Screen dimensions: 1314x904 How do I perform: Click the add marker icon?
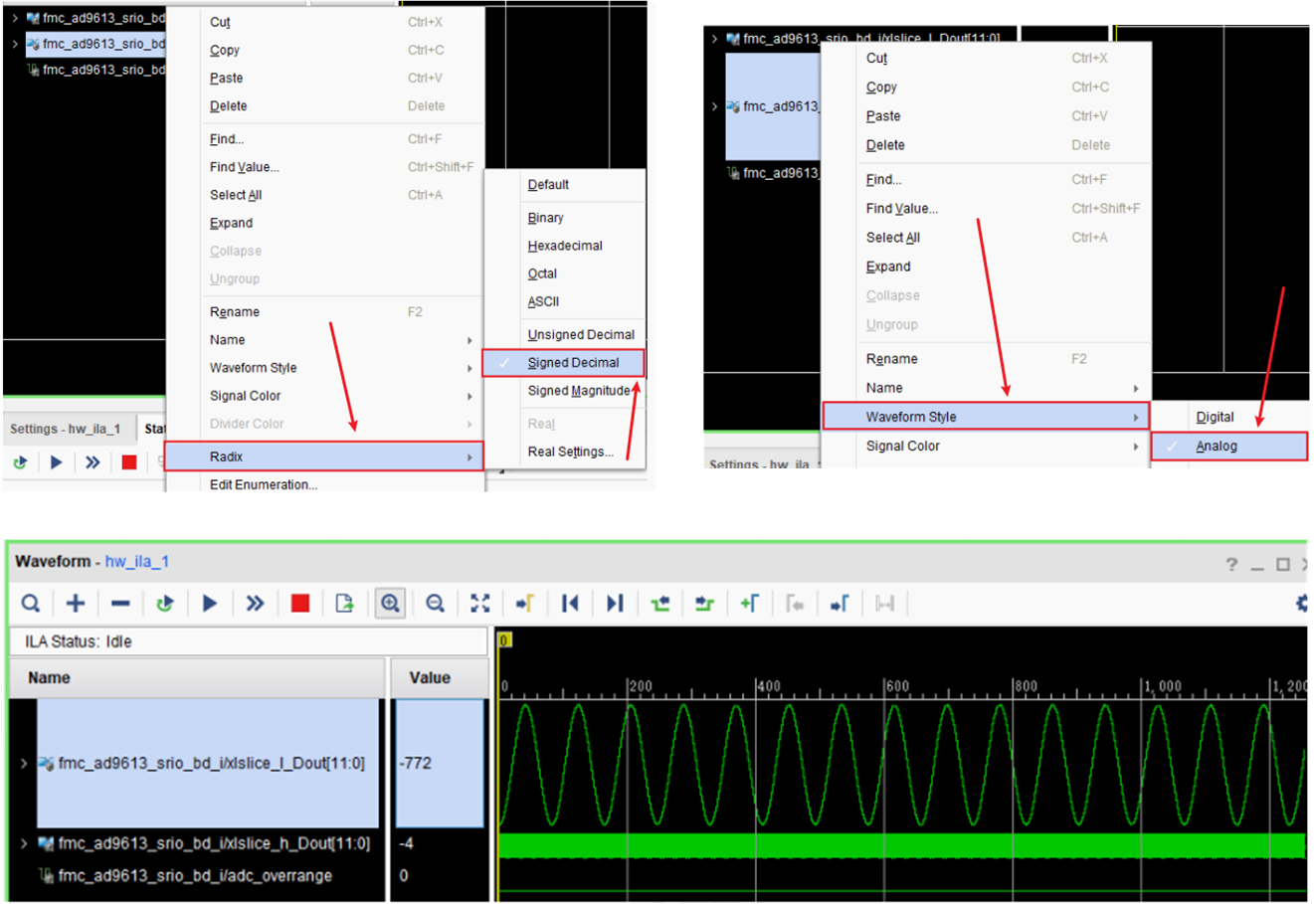click(750, 603)
